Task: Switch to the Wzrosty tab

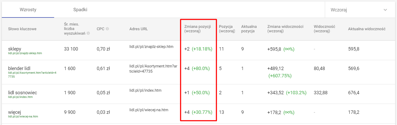Action: (28, 10)
